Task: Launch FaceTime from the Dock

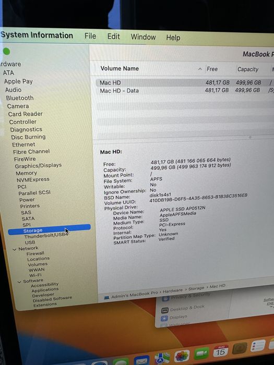Action: click(201, 354)
